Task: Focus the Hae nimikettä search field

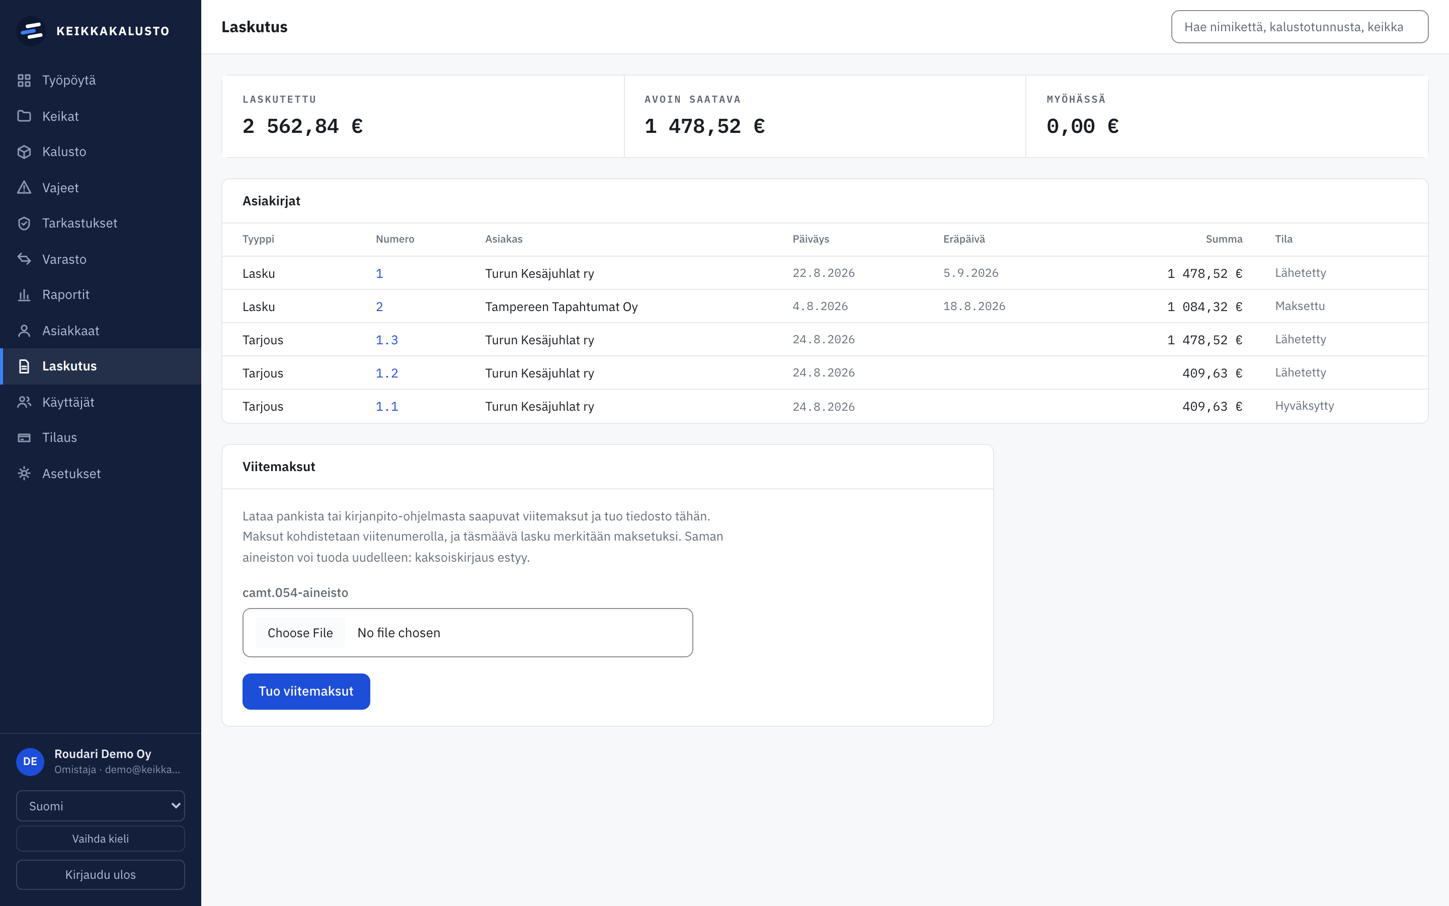Action: (1299, 27)
